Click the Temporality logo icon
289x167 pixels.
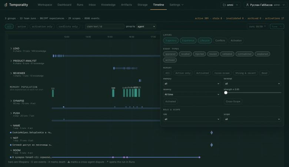(6, 5)
